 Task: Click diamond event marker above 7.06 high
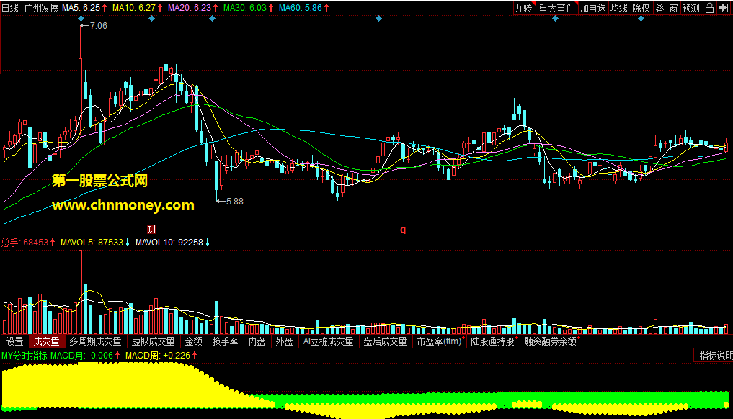81,19
